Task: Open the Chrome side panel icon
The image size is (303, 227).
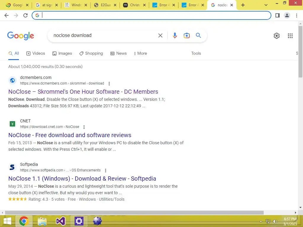Action: click(278, 15)
